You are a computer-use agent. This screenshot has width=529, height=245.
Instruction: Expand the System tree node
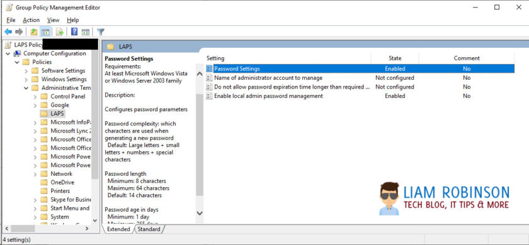coord(35,217)
